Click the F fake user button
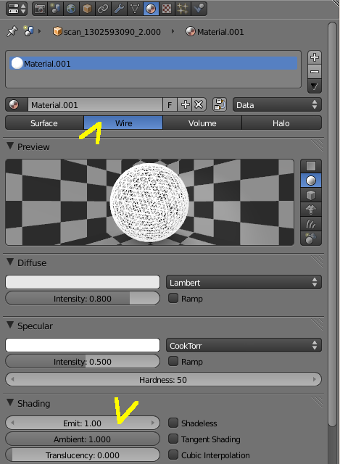Screen dimensions: 340x464 [x=170, y=104]
